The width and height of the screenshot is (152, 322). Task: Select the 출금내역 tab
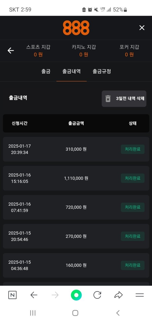[71, 71]
